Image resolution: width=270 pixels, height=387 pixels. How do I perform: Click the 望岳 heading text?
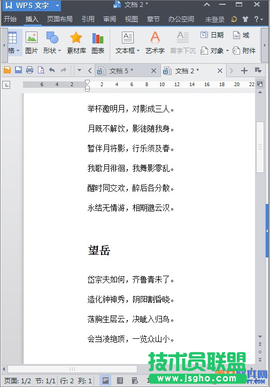coord(99,251)
